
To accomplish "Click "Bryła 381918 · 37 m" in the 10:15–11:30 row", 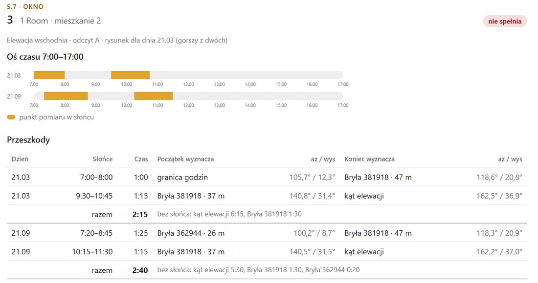I will click(191, 251).
